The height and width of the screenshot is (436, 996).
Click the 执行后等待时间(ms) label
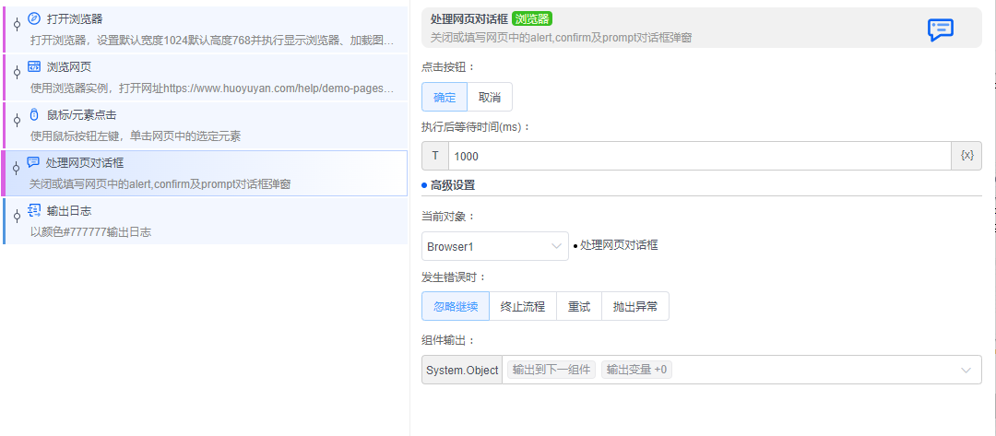[476, 127]
